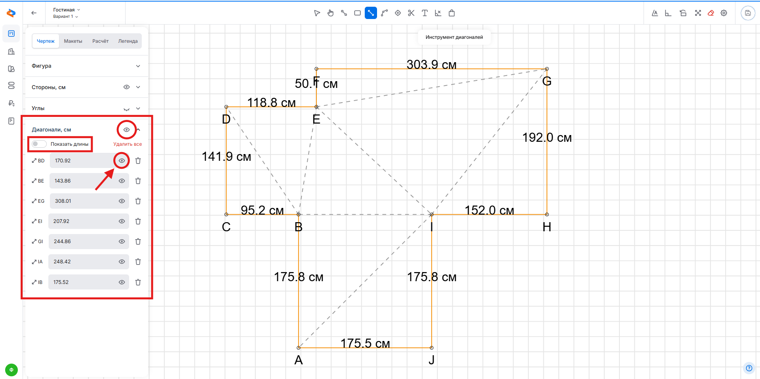760x379 pixels.
Task: Open the 'Легенда' tab
Action: coord(128,41)
